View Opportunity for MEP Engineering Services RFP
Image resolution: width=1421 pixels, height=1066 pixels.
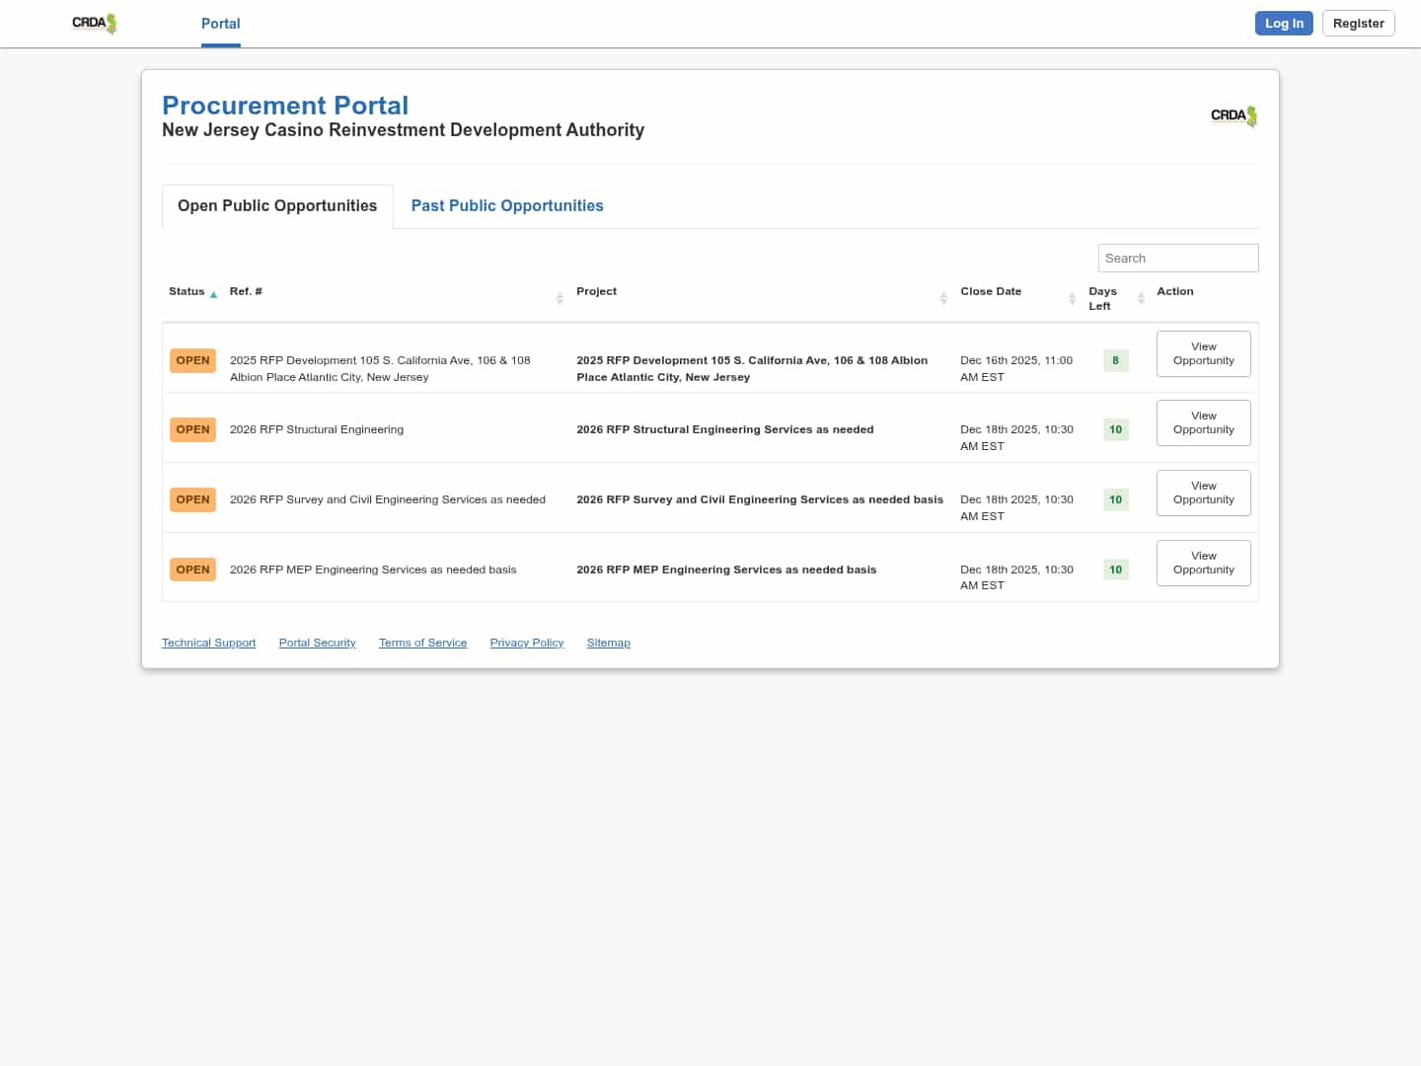[x=1203, y=563]
